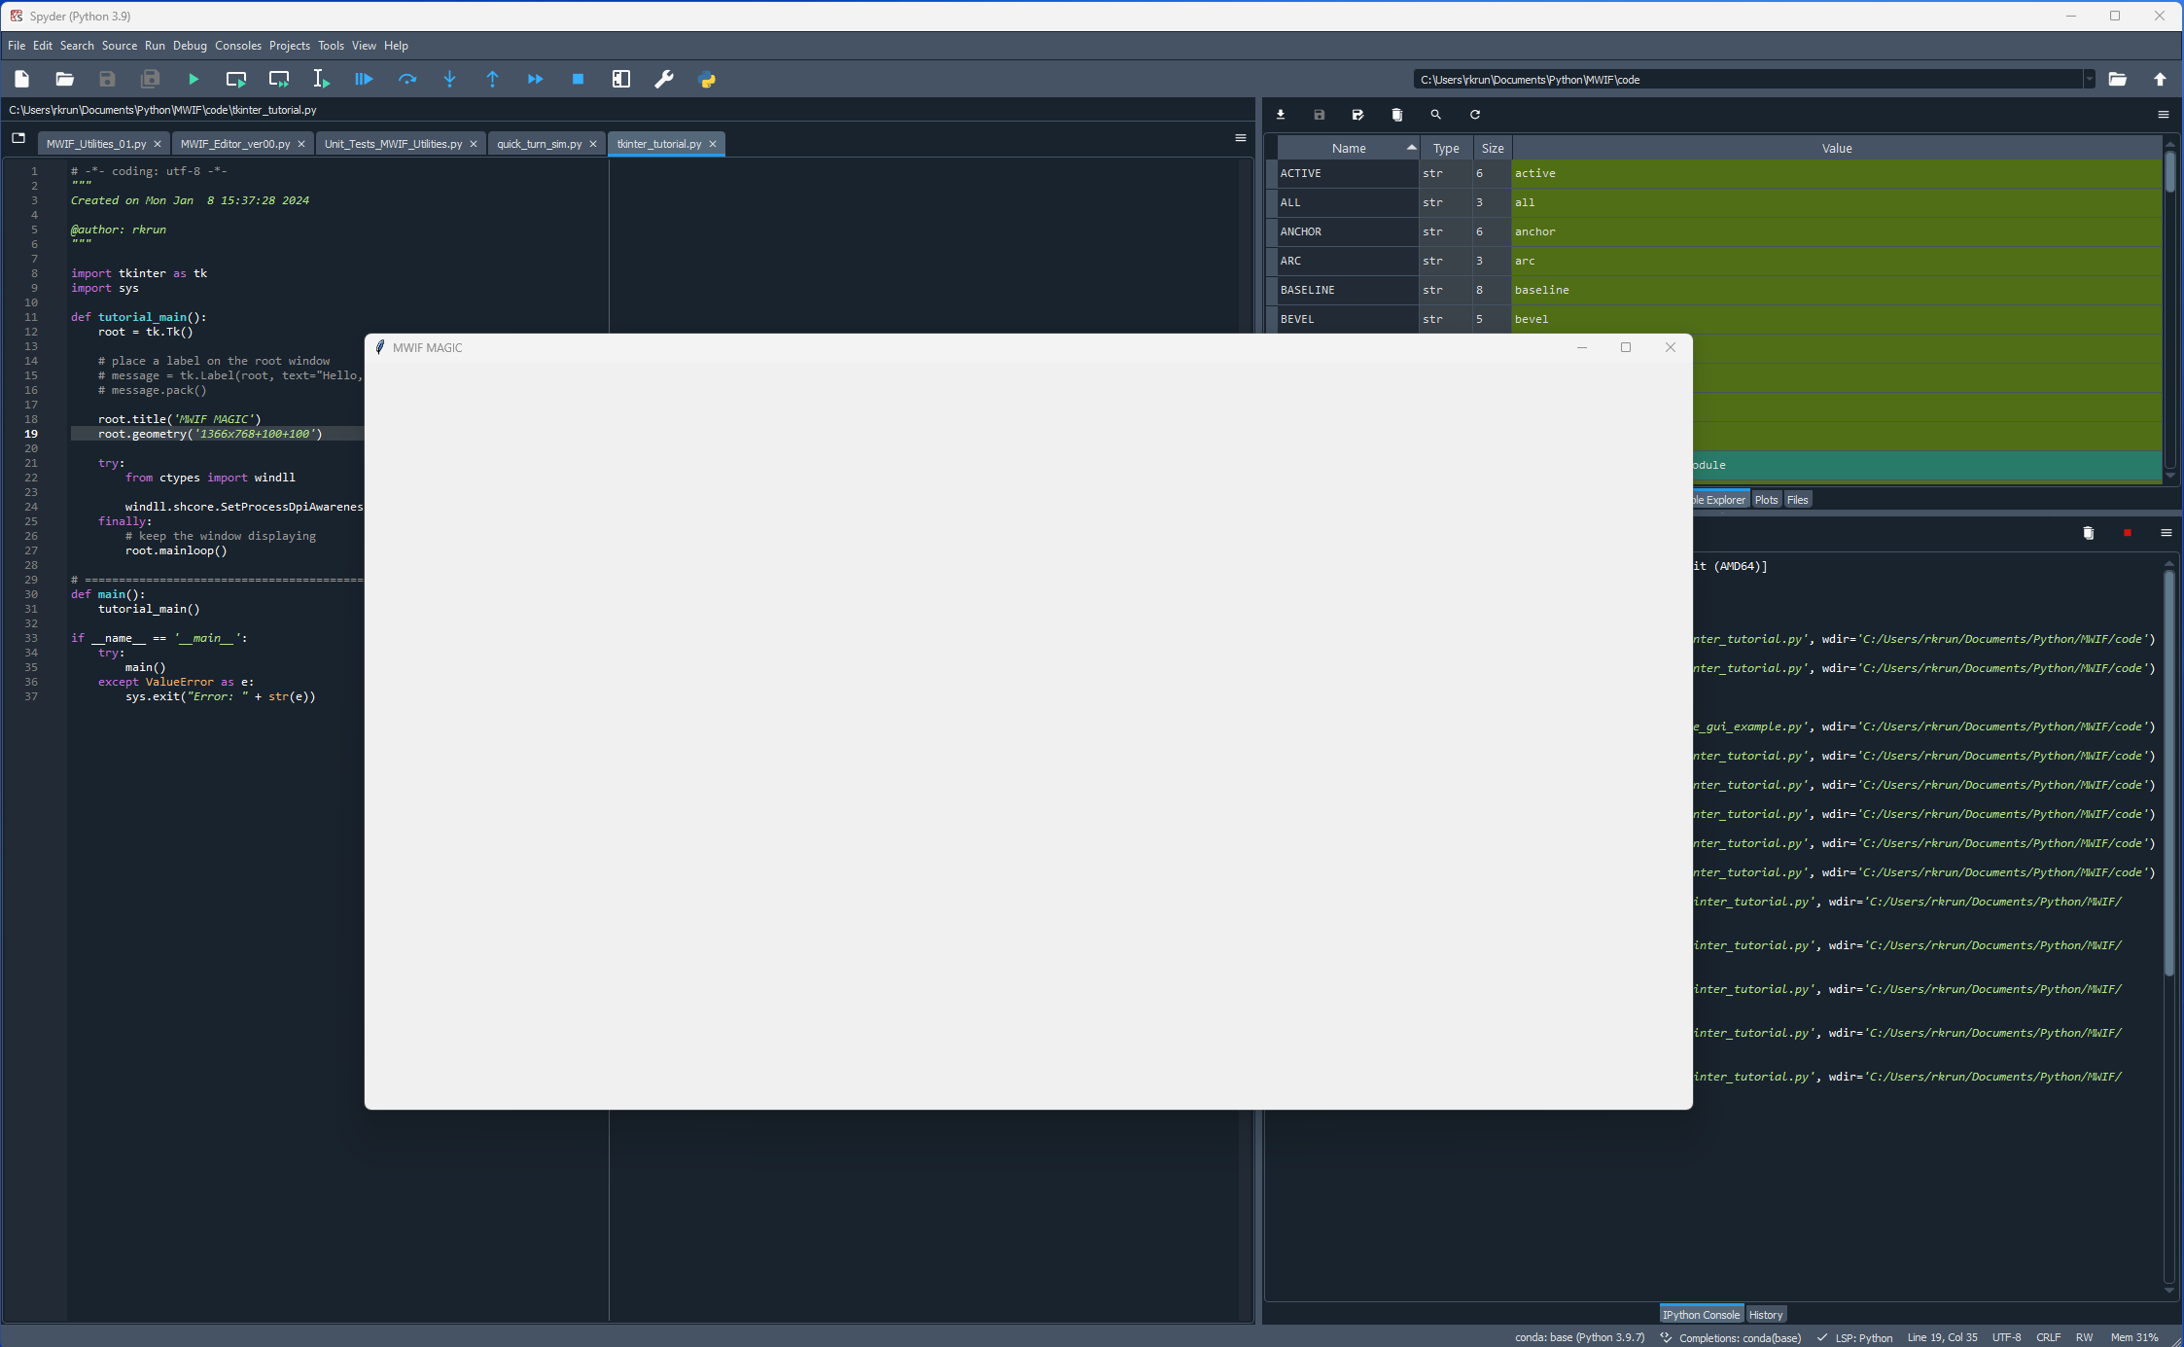Remove all variables trash icon
Viewport: 2184px width, 1347px height.
point(1397,115)
